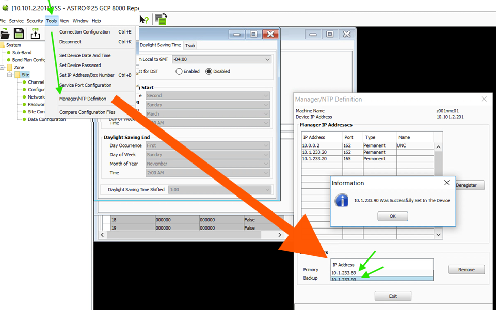Click the empty checkbox beside row 18
Screen dimensions: 496x310
click(106, 220)
